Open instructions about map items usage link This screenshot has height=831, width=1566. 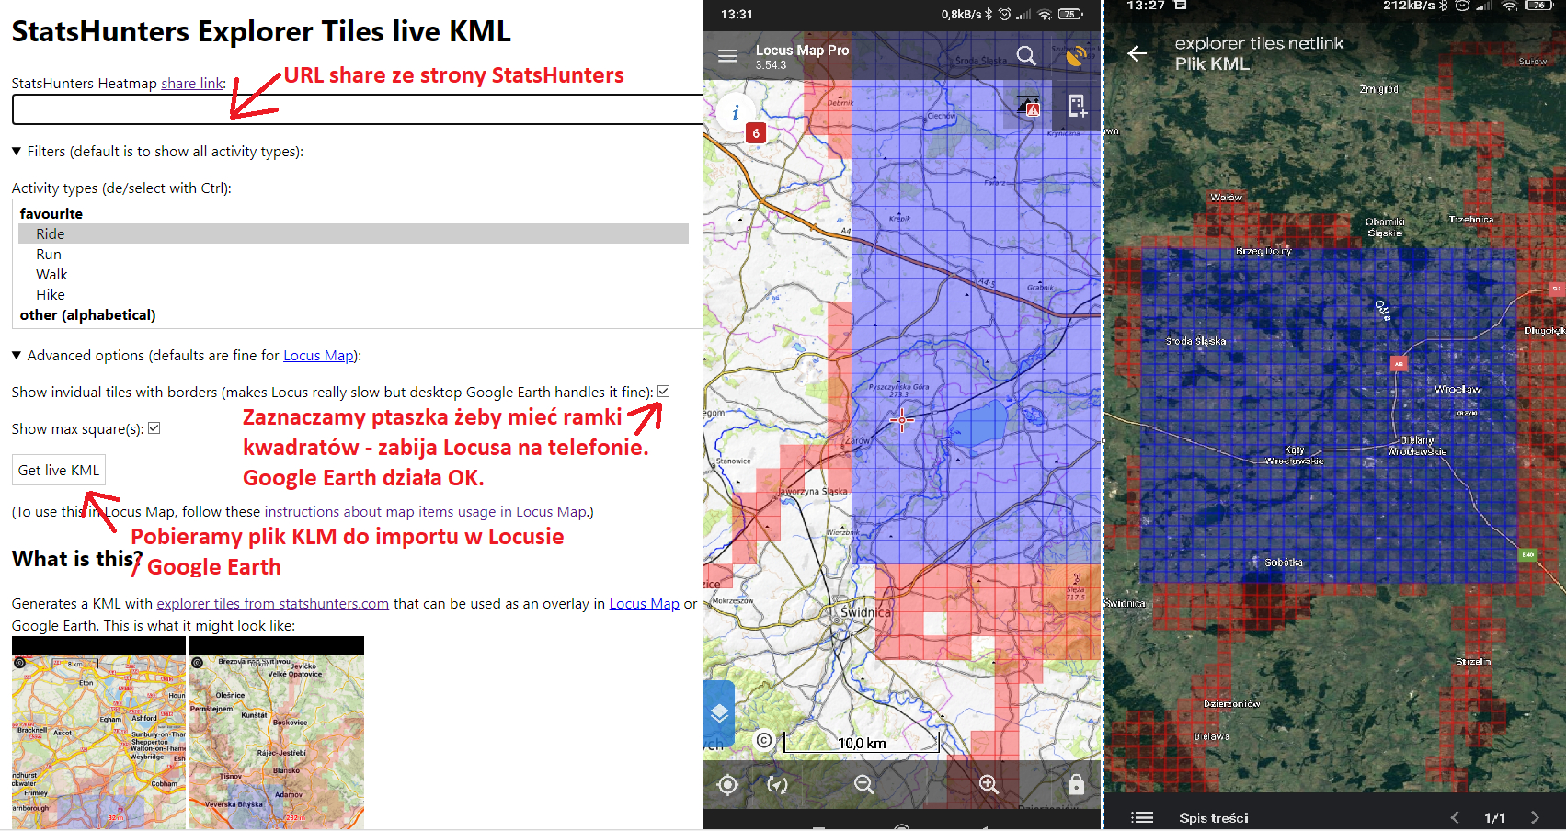(x=425, y=511)
